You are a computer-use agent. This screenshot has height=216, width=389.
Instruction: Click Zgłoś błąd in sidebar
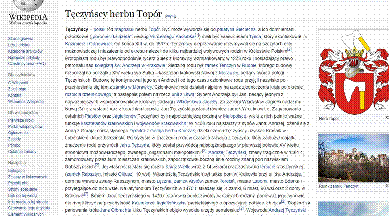coord(17,89)
